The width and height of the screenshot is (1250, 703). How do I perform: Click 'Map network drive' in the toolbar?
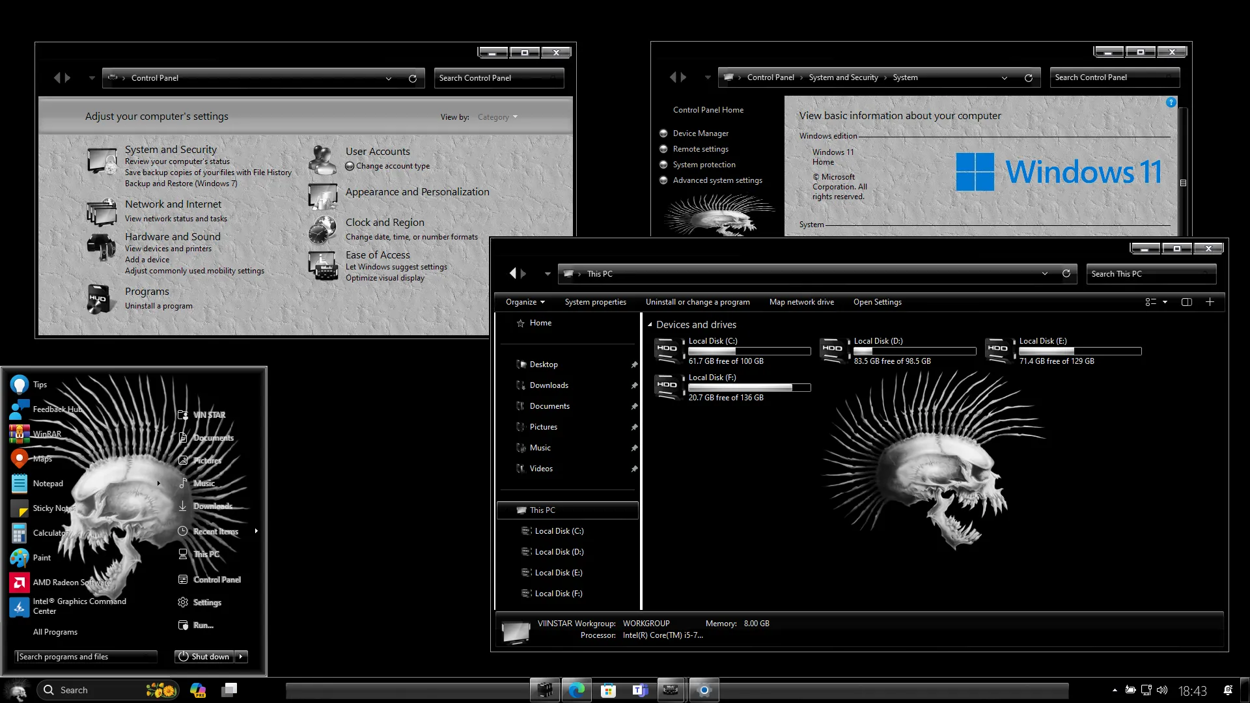[x=801, y=301]
